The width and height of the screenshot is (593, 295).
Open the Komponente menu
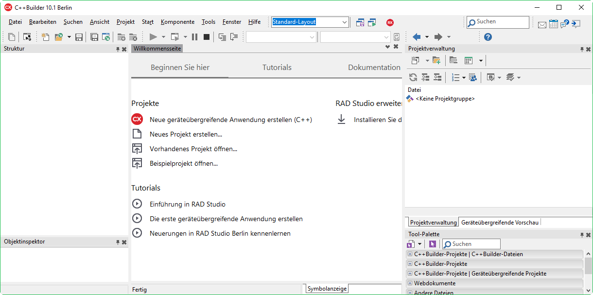click(177, 22)
